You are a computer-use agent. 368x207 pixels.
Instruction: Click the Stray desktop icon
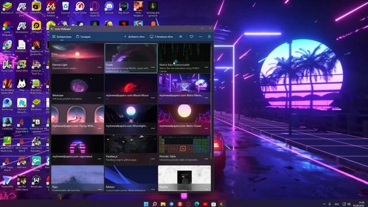point(22,86)
